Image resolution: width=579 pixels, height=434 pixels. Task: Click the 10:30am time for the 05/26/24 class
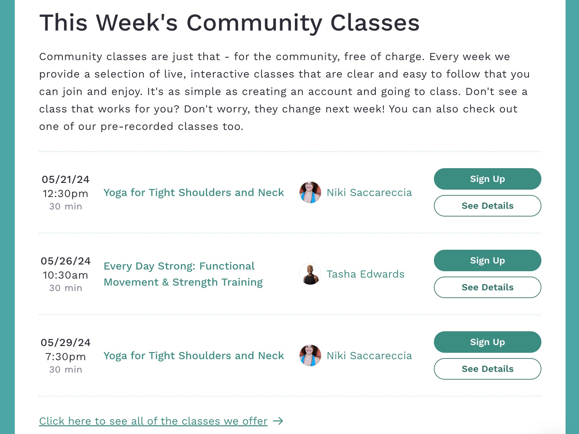65,275
